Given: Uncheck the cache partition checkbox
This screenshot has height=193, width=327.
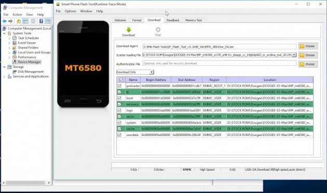Looking at the screenshot, I should pyautogui.click(x=119, y=129).
